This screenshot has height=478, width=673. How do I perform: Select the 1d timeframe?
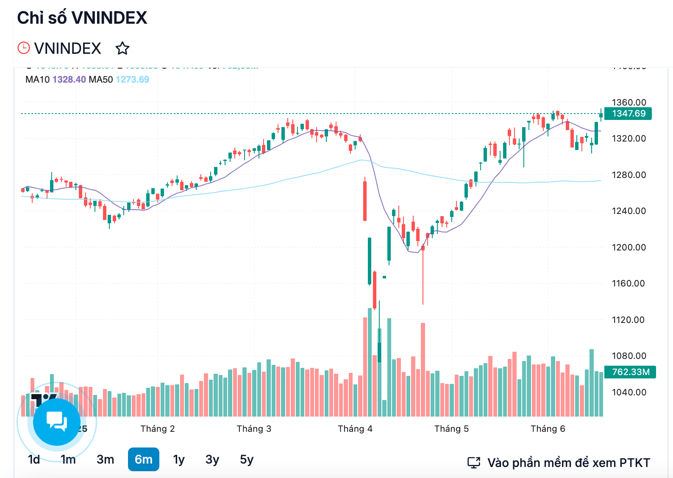[x=34, y=459]
